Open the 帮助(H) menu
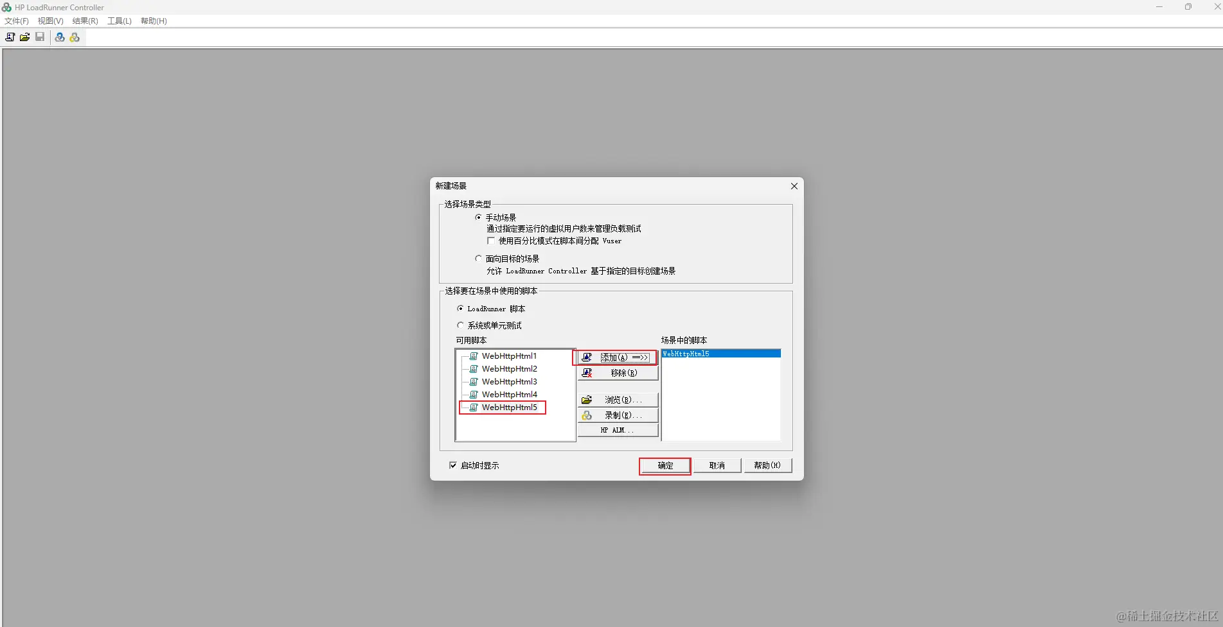 click(154, 21)
